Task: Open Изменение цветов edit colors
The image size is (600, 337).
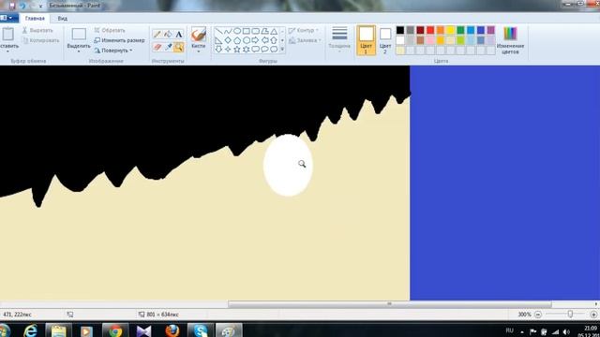Action: [510, 40]
